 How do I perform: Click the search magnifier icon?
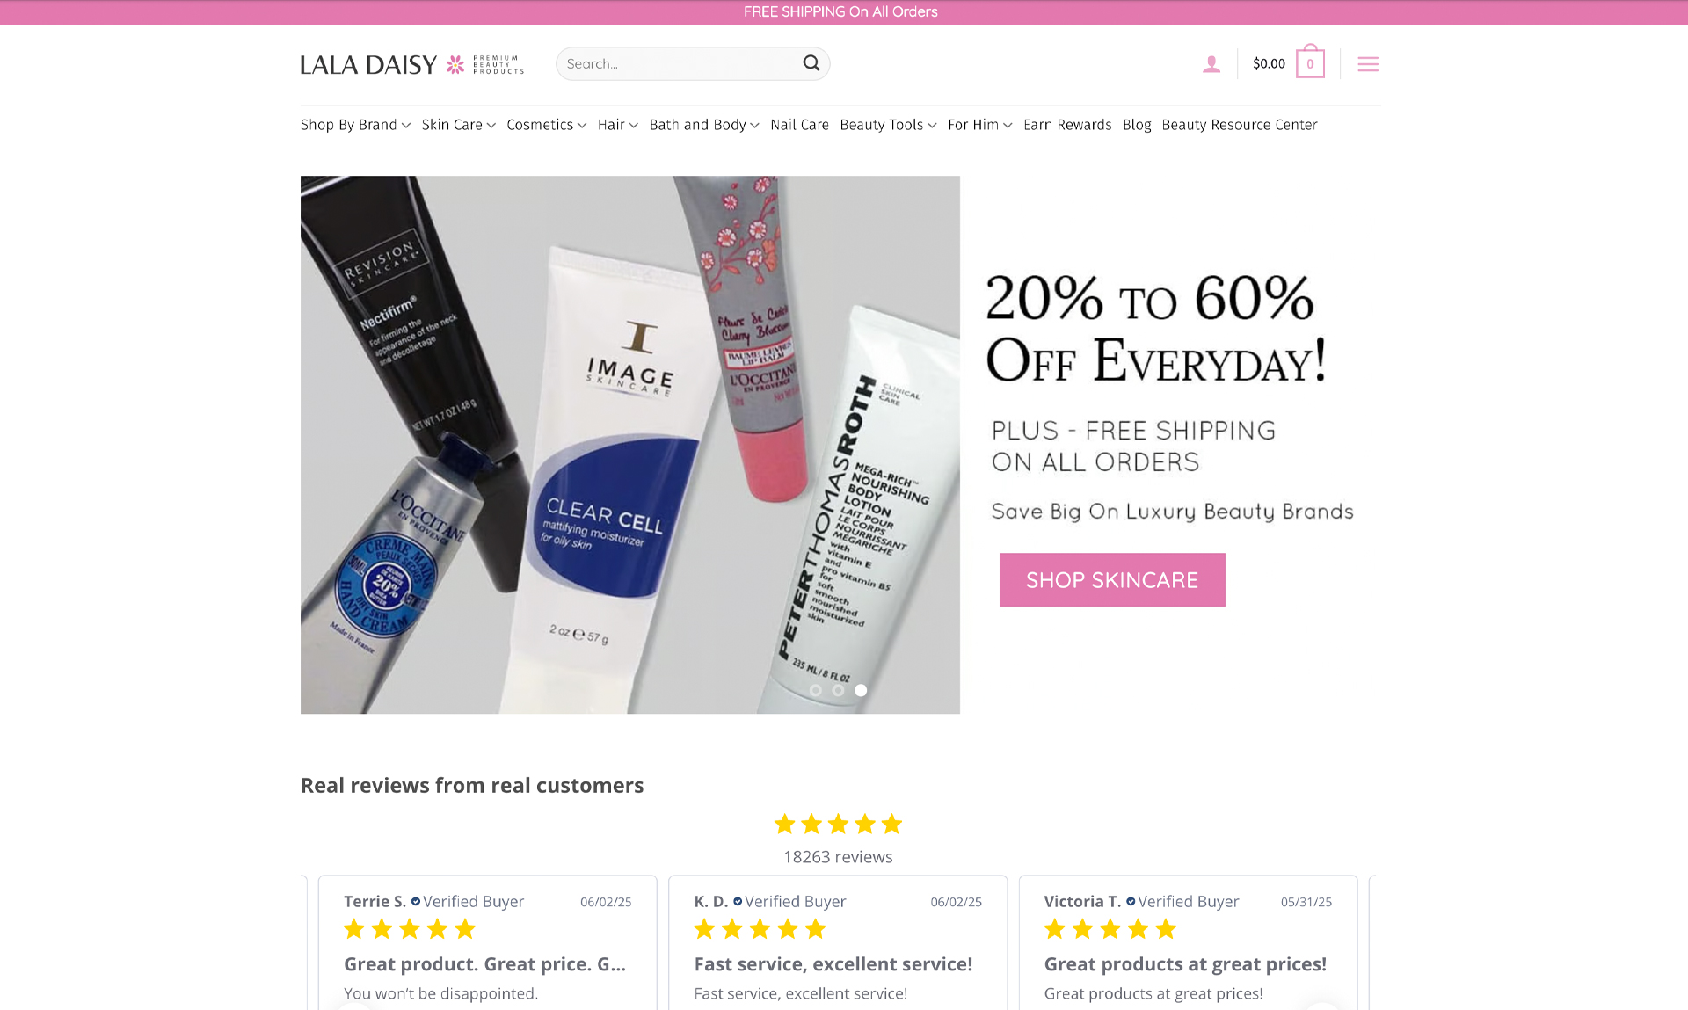coord(811,63)
